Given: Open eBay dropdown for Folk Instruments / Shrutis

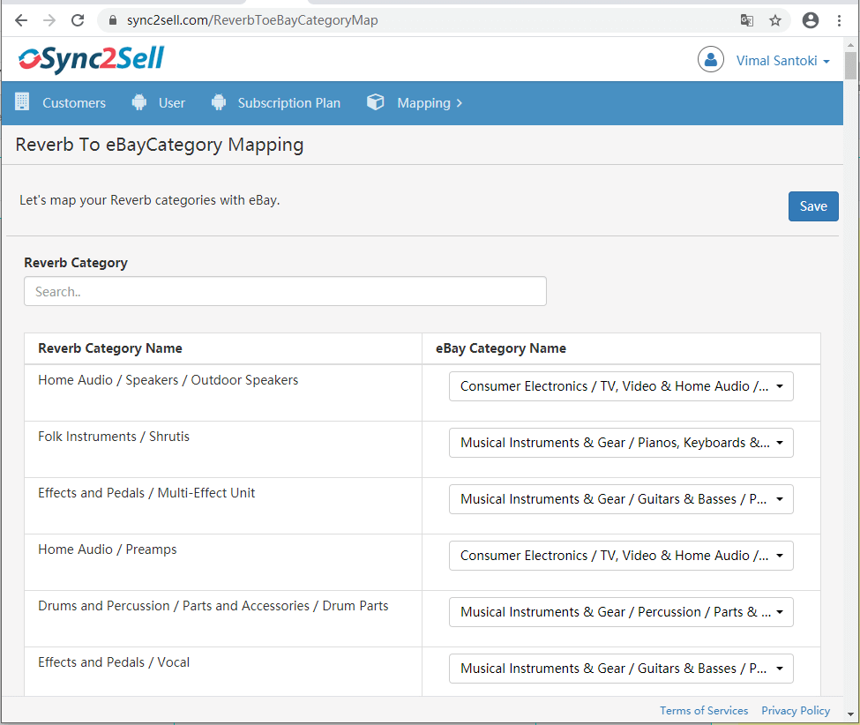Looking at the screenshot, I should (x=621, y=443).
